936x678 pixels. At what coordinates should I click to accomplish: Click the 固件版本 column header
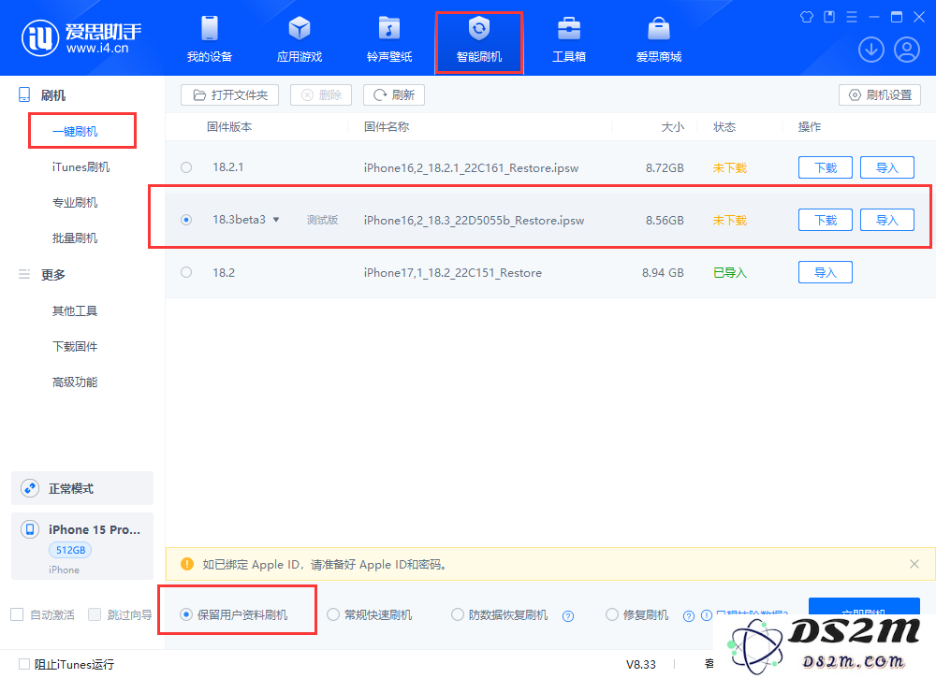click(229, 127)
